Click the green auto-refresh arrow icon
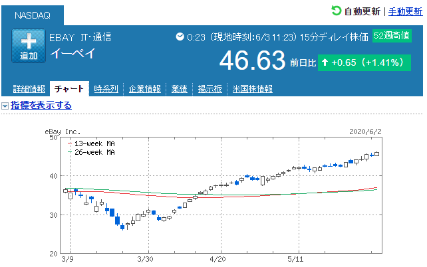This screenshot has height=267, width=427. point(336,11)
